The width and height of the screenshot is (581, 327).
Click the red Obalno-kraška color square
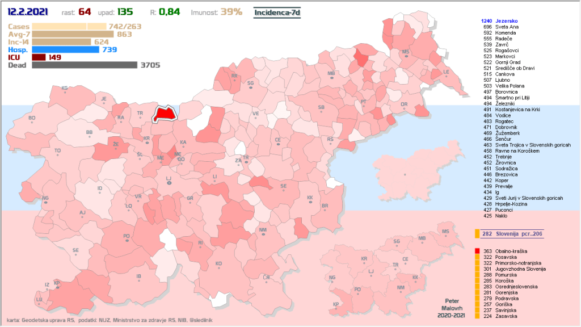[477, 251]
